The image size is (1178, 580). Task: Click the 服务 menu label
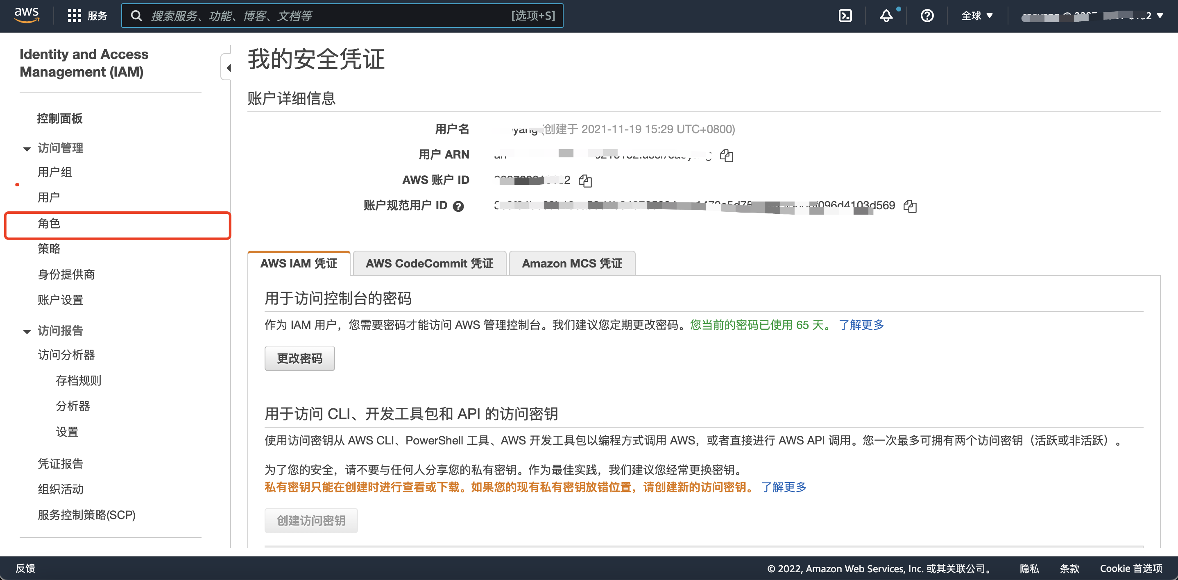97,16
